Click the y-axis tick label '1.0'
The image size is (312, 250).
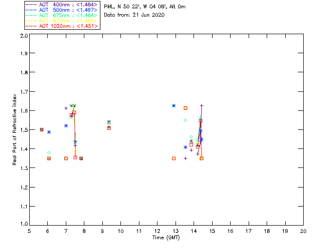(x=24, y=224)
